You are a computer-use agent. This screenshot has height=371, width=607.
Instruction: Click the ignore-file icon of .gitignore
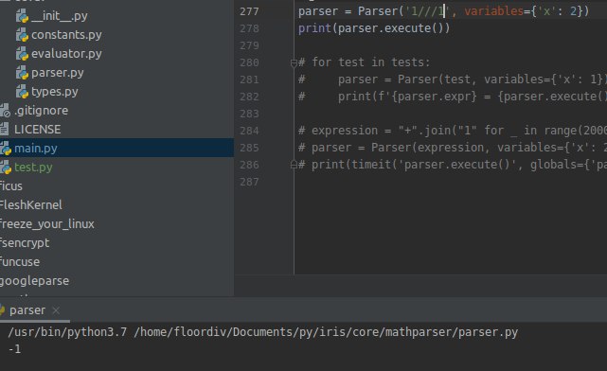[x=5, y=111]
